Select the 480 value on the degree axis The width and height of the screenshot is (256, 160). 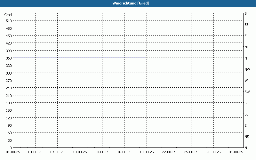(x=9, y=28)
